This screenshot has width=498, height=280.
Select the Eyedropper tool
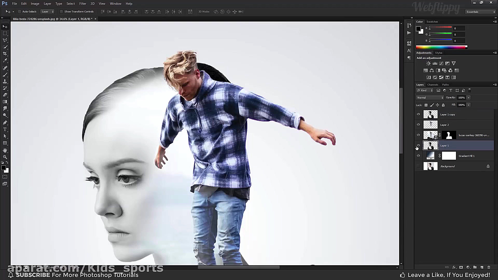click(x=5, y=61)
